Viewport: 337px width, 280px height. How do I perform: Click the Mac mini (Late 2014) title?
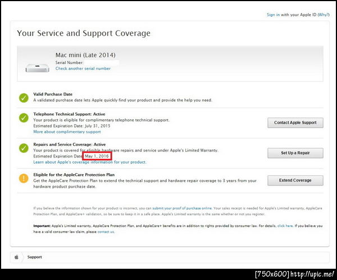pyautogui.click(x=85, y=55)
